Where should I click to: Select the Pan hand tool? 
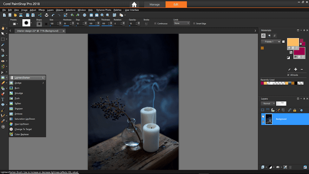click(3, 28)
